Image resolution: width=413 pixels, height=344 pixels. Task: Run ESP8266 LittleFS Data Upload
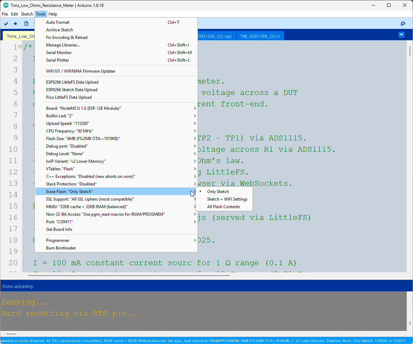tap(116, 82)
